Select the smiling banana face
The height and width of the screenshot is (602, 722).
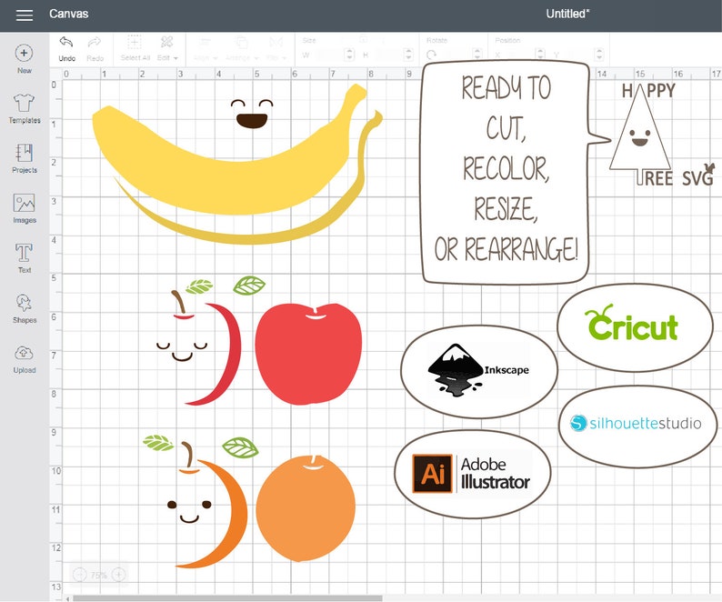(x=252, y=114)
